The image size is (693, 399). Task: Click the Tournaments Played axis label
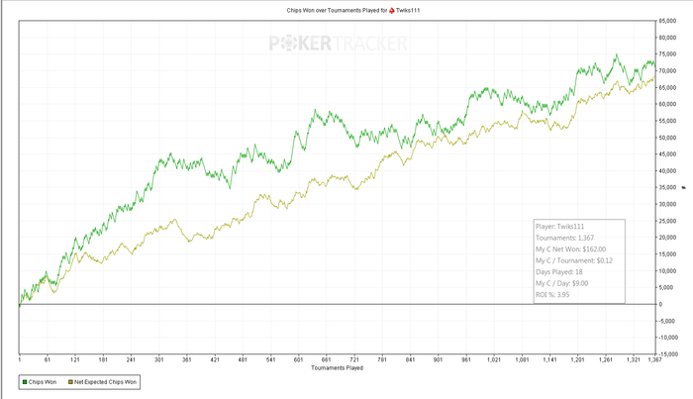pos(338,367)
